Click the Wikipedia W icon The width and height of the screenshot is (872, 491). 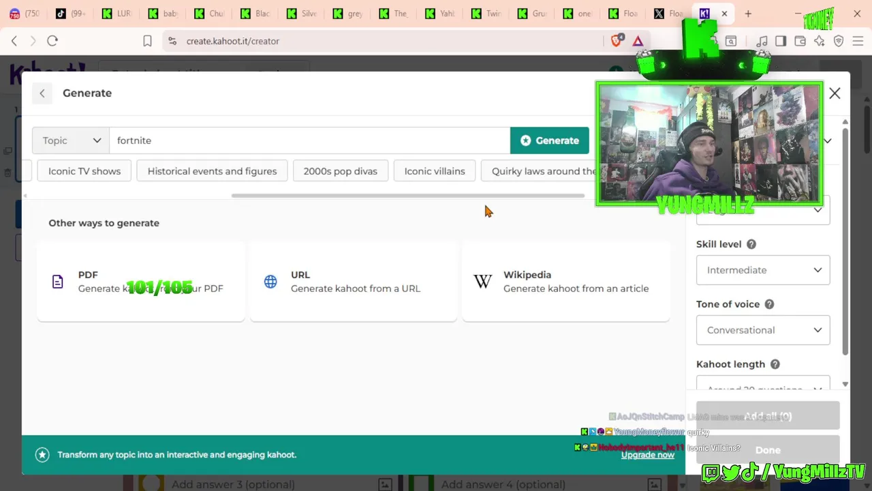[x=483, y=282]
